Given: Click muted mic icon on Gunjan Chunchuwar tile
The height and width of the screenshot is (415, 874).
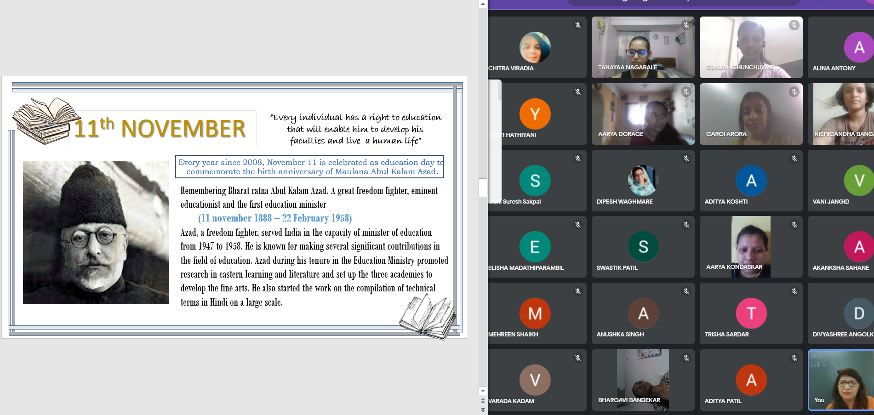Looking at the screenshot, I should pyautogui.click(x=794, y=25).
